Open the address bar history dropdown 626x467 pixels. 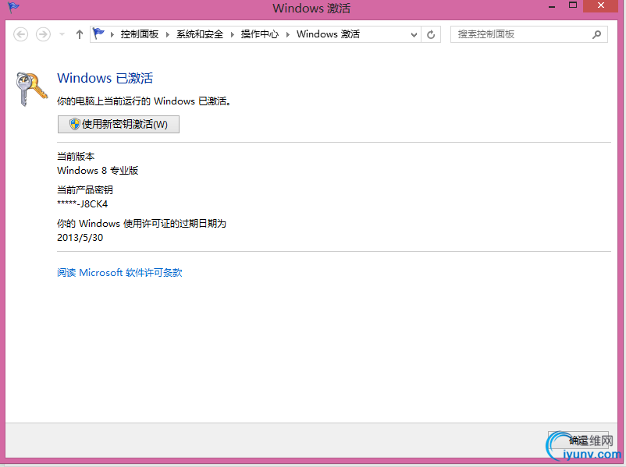point(414,35)
